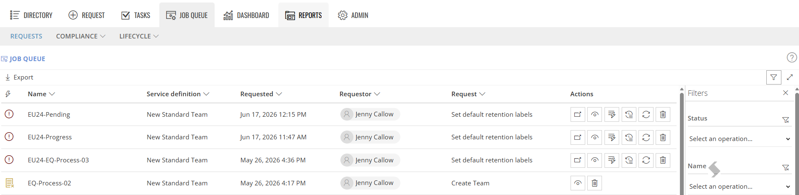Click the lightning bolt column header icon
The height and width of the screenshot is (195, 799).
pos(8,94)
